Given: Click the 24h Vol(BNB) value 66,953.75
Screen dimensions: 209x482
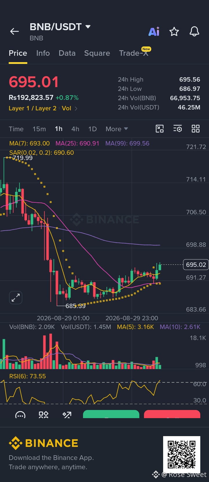Looking at the screenshot, I should [185, 98].
